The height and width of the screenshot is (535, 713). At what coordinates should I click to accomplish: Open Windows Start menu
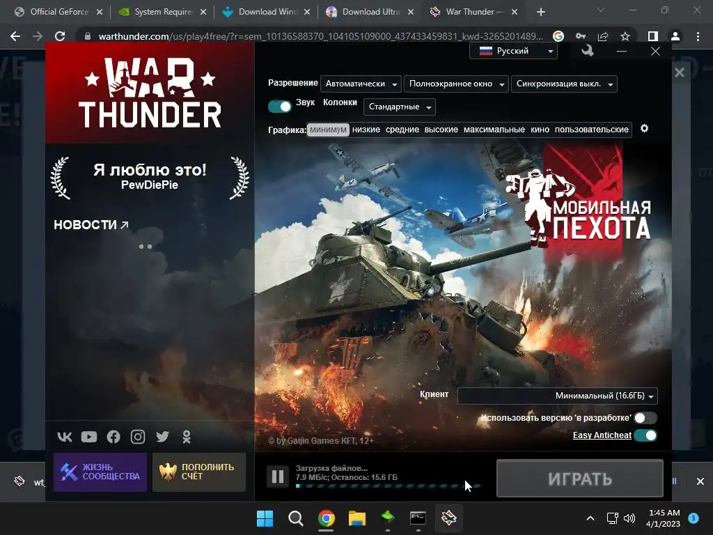point(265,518)
